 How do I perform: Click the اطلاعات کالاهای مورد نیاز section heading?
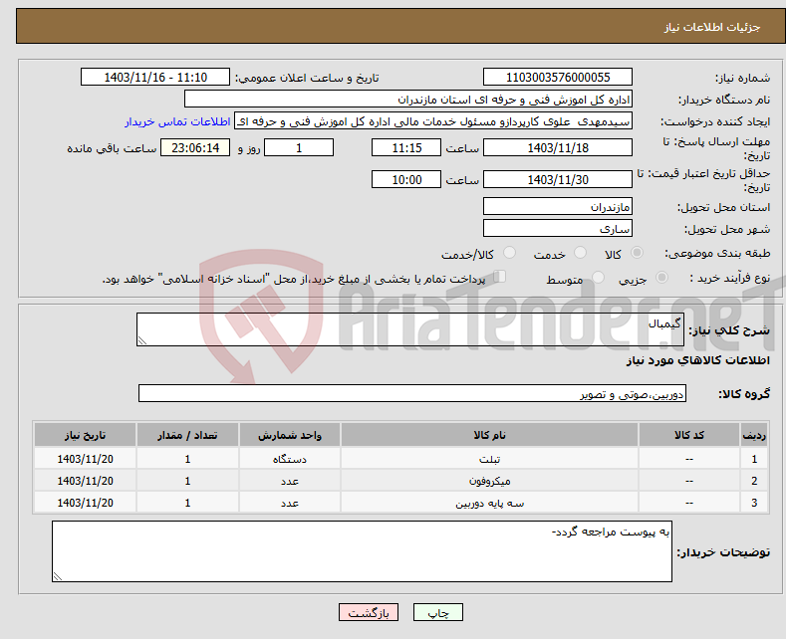pyautogui.click(x=697, y=360)
